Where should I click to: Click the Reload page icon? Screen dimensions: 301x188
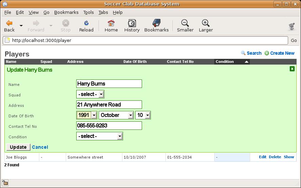point(86,23)
